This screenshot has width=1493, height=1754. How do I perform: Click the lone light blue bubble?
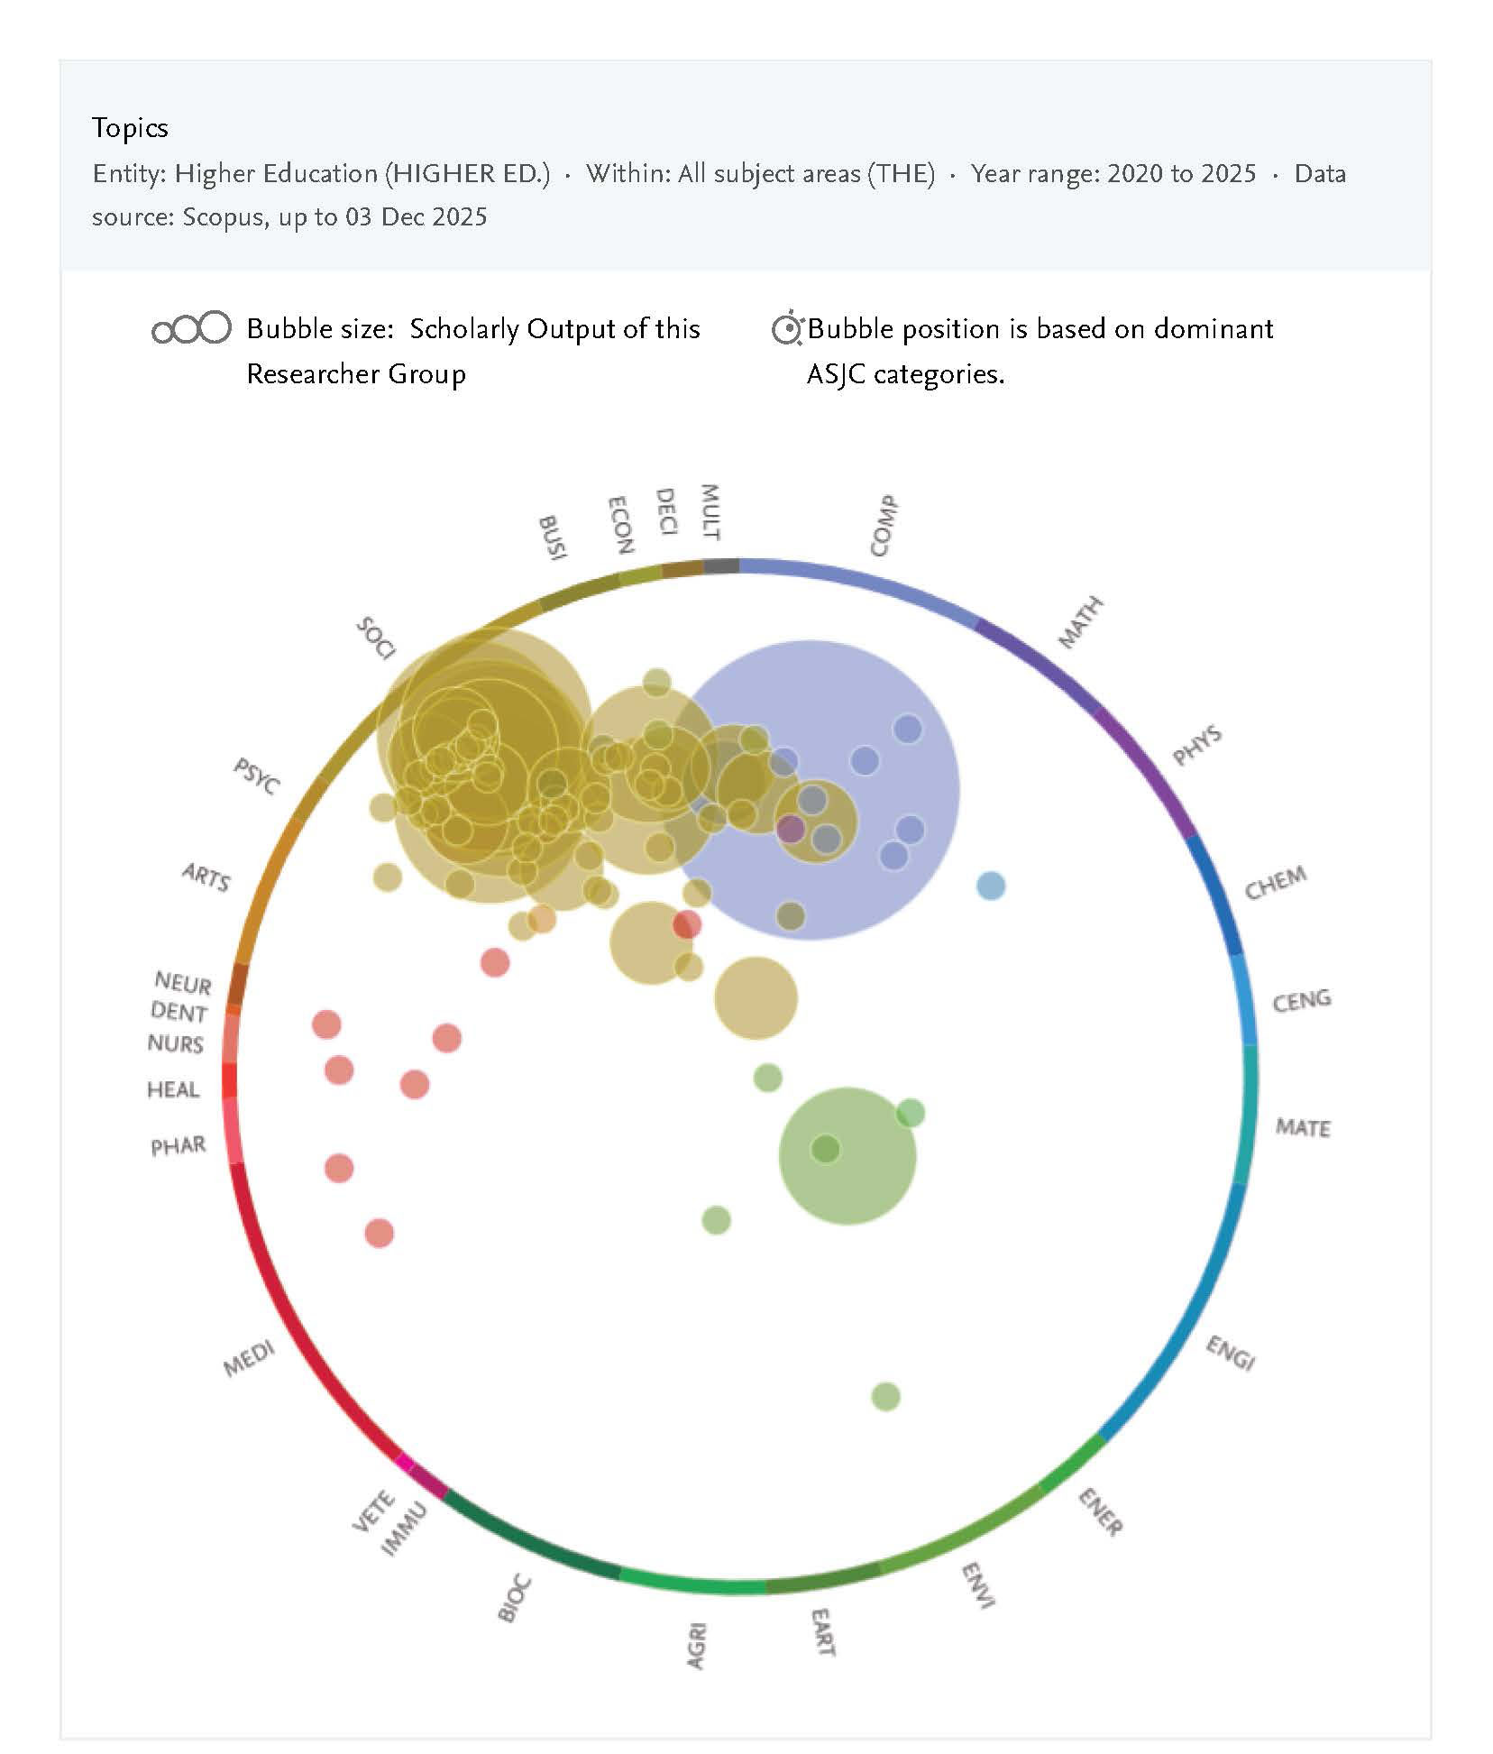991,886
